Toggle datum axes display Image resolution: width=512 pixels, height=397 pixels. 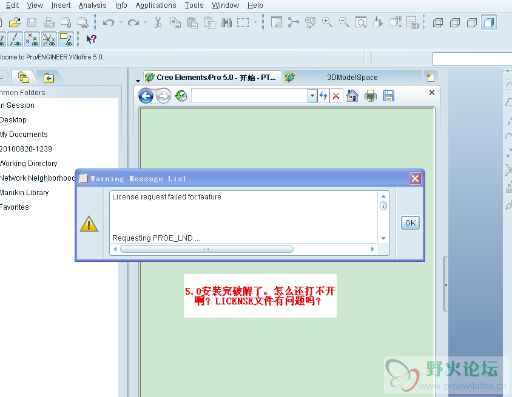click(15, 39)
